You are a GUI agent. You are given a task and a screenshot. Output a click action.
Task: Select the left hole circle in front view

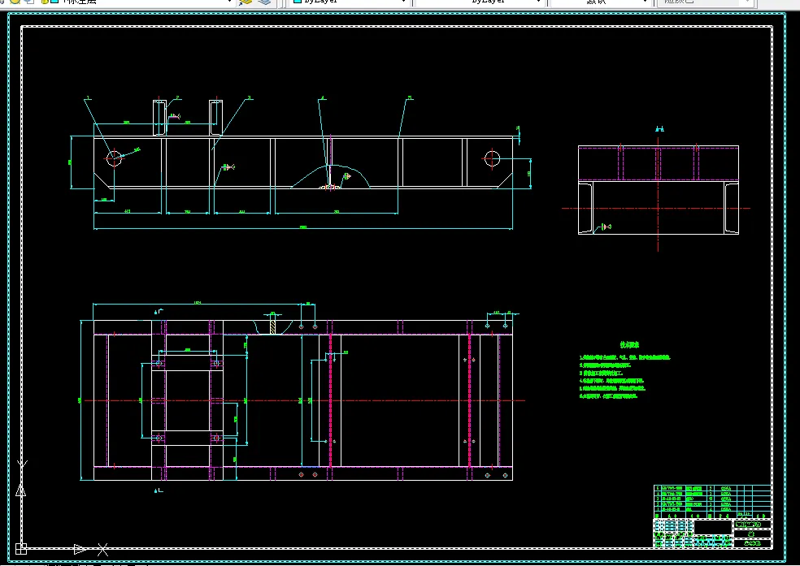(x=115, y=158)
